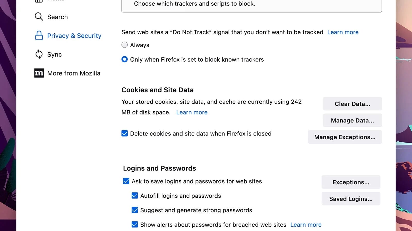Open the Clear Data dialog

(x=352, y=104)
